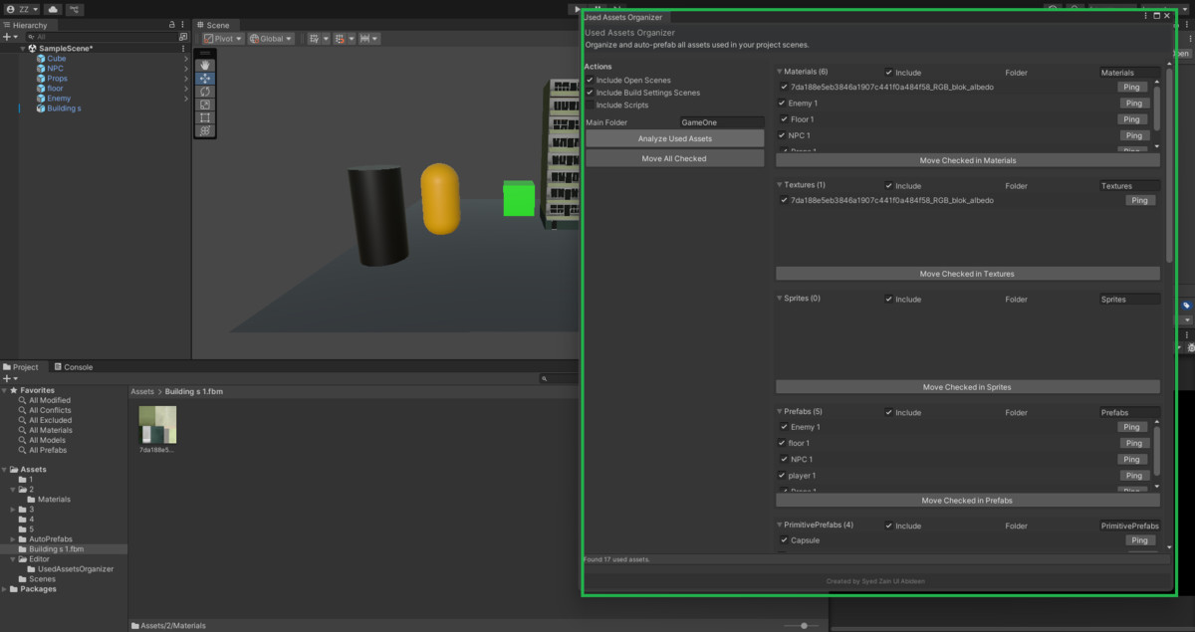Activate the Move tool in Scene
The width and height of the screenshot is (1195, 632).
click(204, 78)
